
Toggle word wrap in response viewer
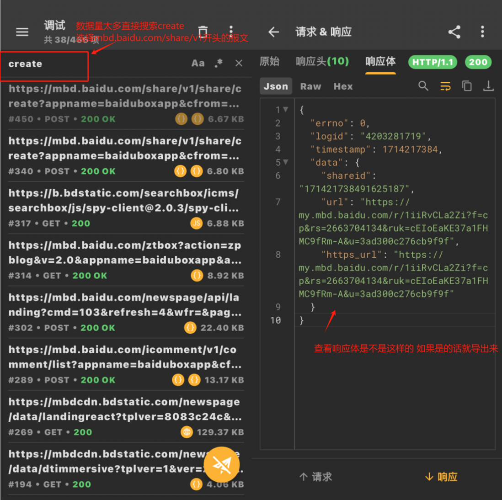445,86
